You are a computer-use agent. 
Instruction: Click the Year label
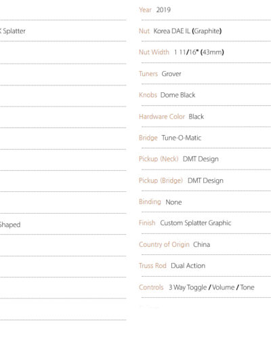pyautogui.click(x=145, y=10)
